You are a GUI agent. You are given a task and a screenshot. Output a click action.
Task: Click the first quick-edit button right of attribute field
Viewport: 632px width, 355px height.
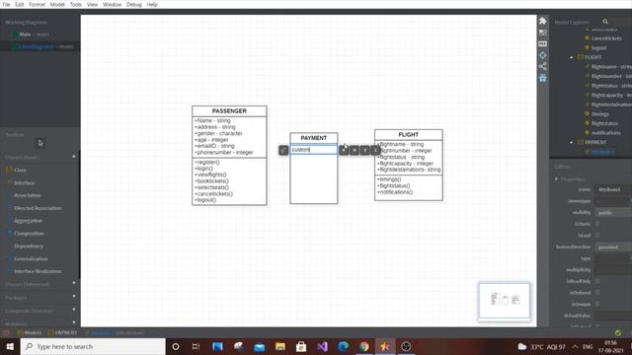(x=344, y=150)
